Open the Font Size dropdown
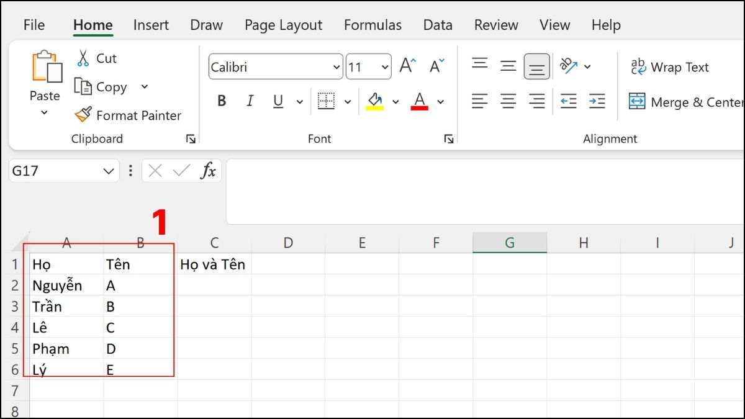 point(385,66)
